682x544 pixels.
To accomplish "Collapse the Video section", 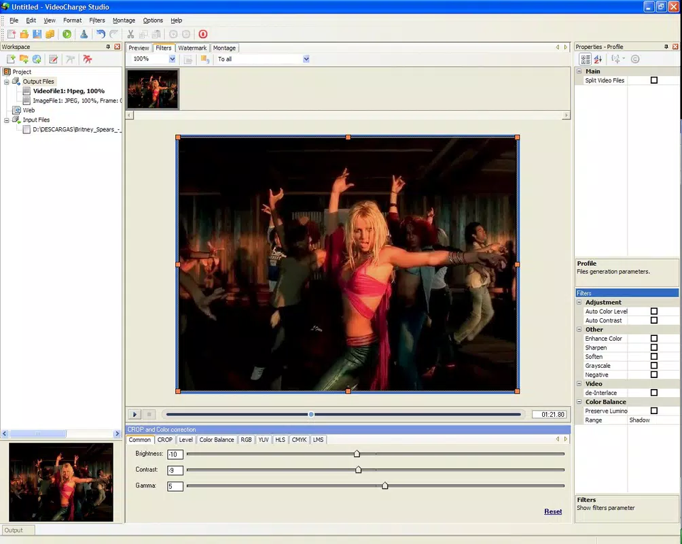I will [x=579, y=384].
